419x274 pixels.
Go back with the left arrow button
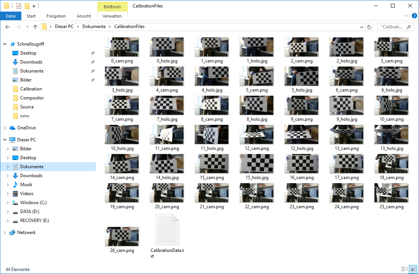click(7, 27)
